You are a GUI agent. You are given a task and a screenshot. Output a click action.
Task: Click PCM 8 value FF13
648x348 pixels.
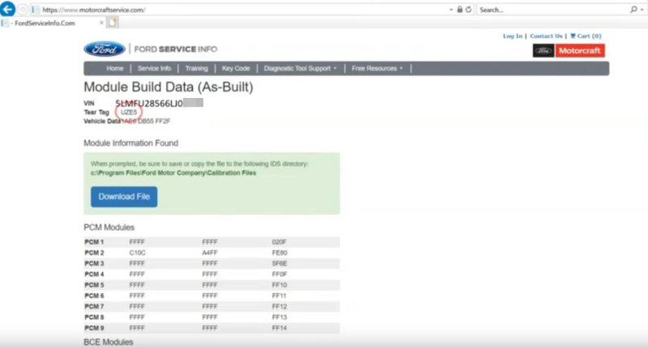click(x=279, y=317)
